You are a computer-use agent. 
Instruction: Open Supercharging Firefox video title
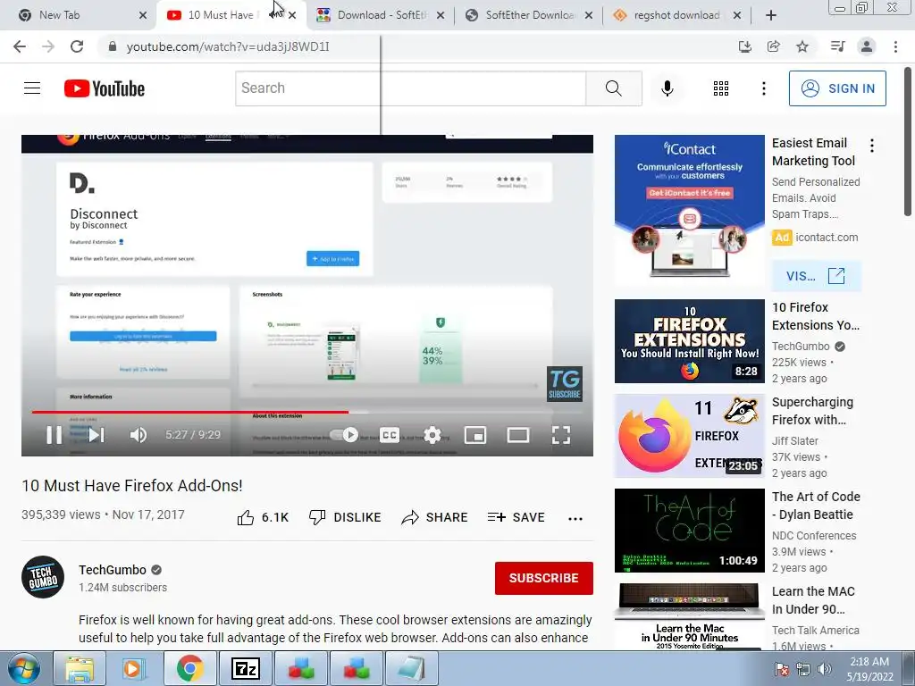(x=812, y=411)
